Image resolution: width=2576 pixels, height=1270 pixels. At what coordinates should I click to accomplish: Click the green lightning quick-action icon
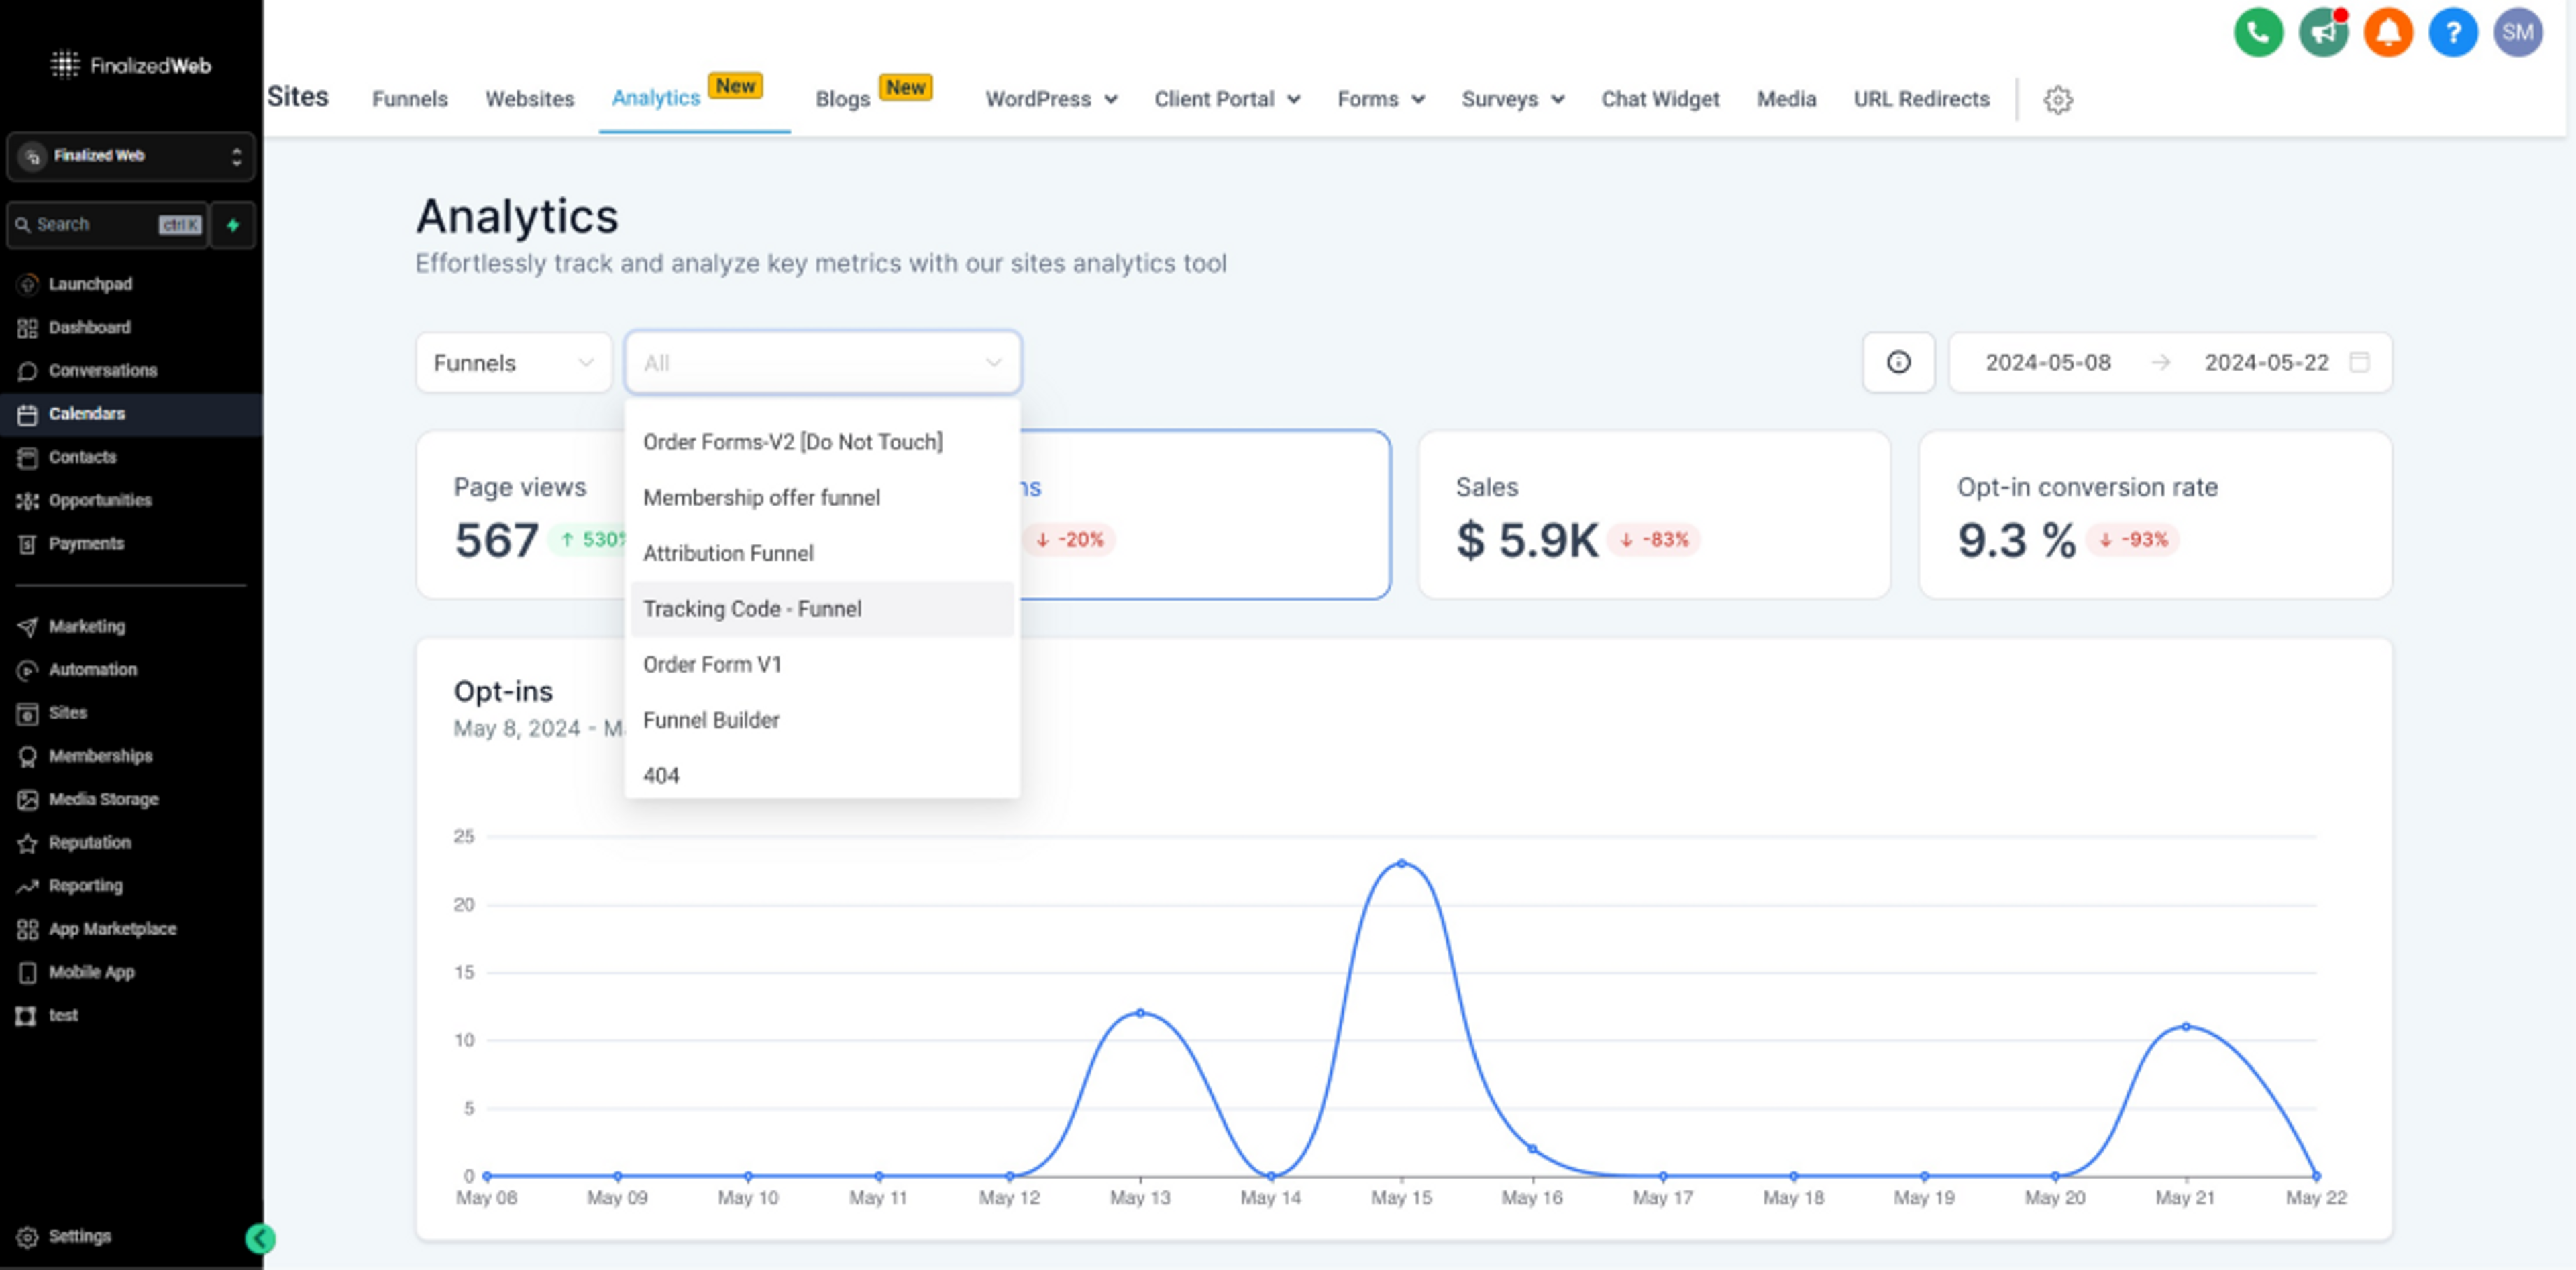233,225
